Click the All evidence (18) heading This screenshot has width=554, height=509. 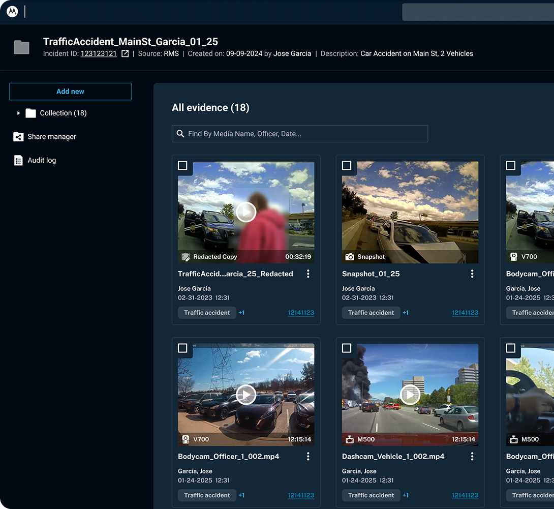(210, 108)
